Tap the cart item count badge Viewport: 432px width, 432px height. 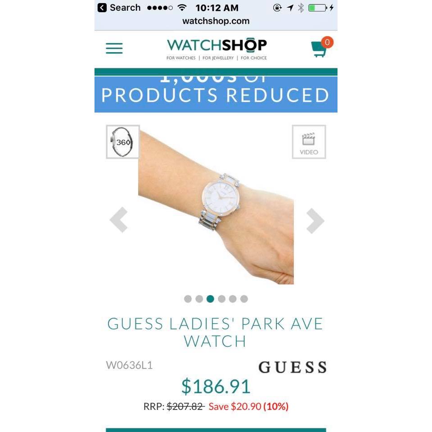point(327,42)
